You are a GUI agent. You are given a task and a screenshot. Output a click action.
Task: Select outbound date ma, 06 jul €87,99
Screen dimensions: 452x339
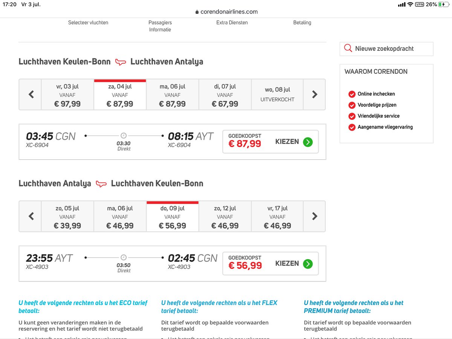click(173, 95)
